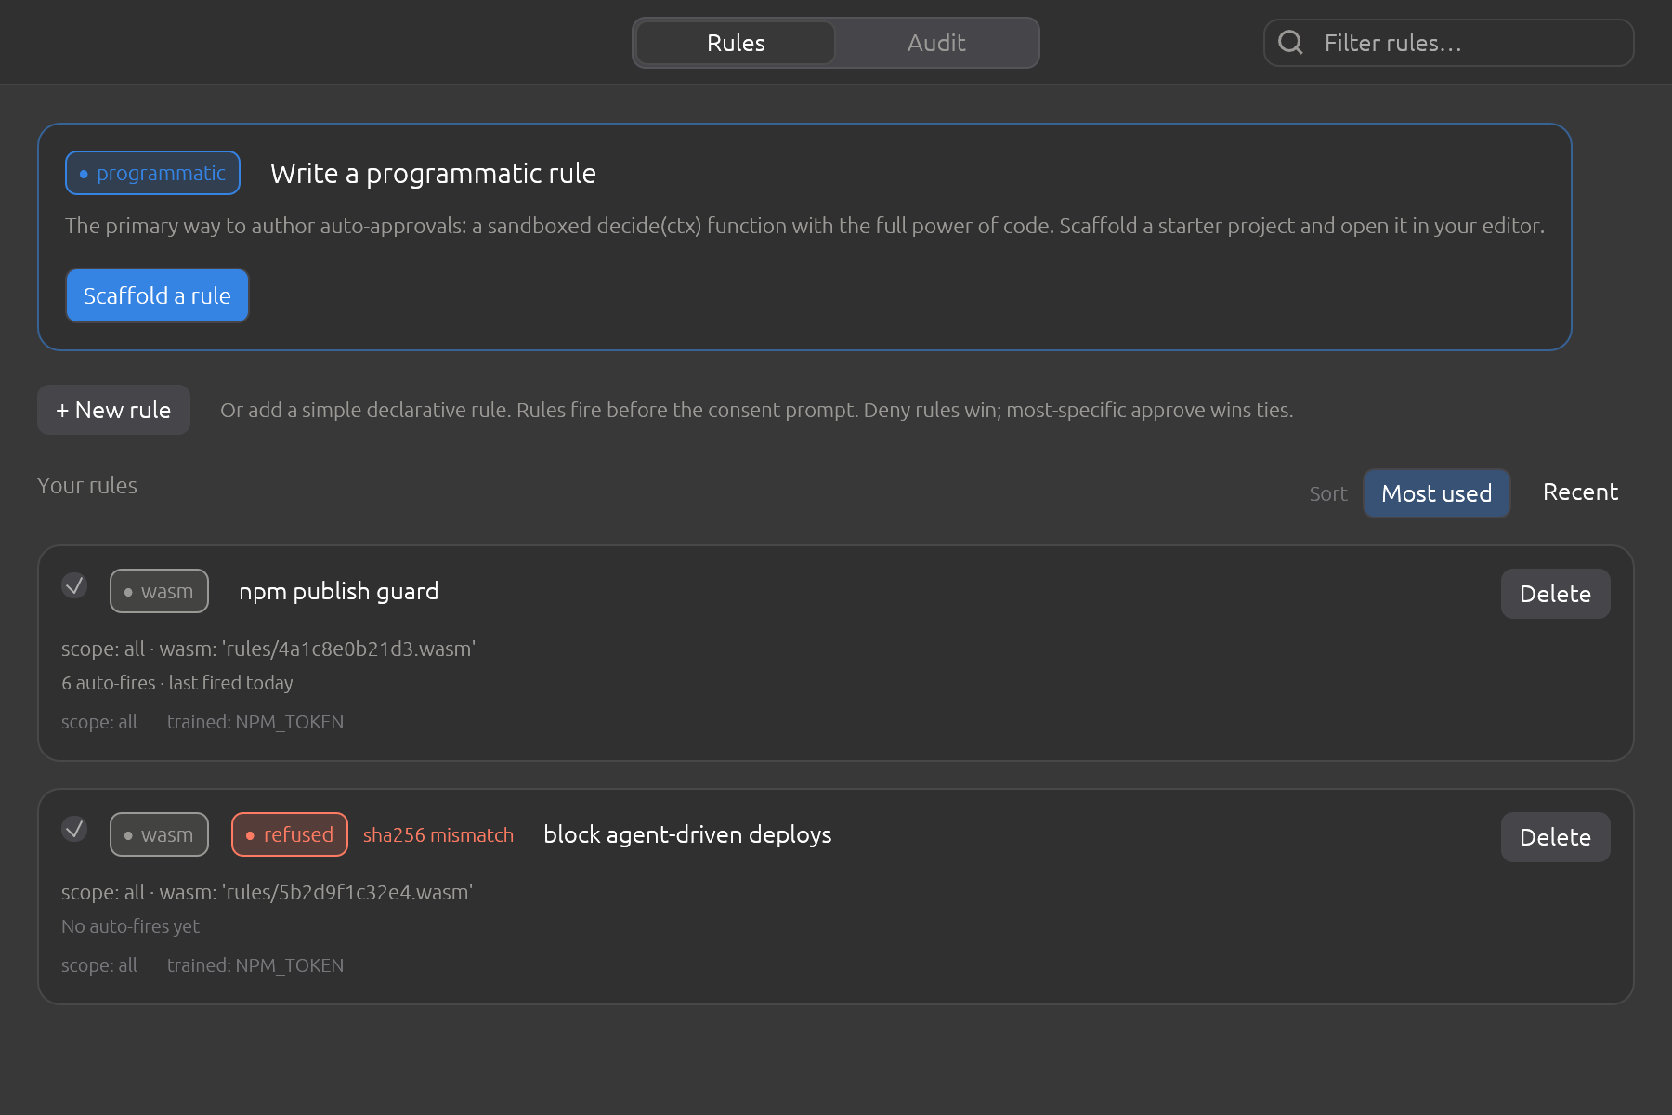Toggle the block agent-driven deploys checkbox
Image resolution: width=1672 pixels, height=1115 pixels.
(74, 829)
